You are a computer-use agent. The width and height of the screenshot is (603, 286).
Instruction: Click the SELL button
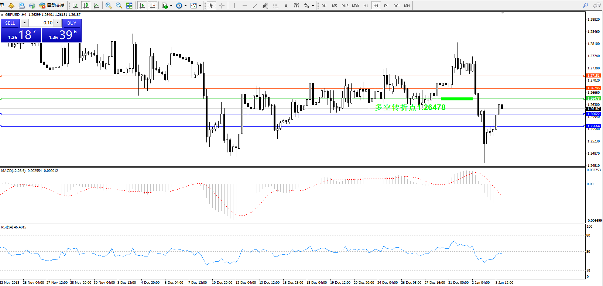tap(10, 23)
